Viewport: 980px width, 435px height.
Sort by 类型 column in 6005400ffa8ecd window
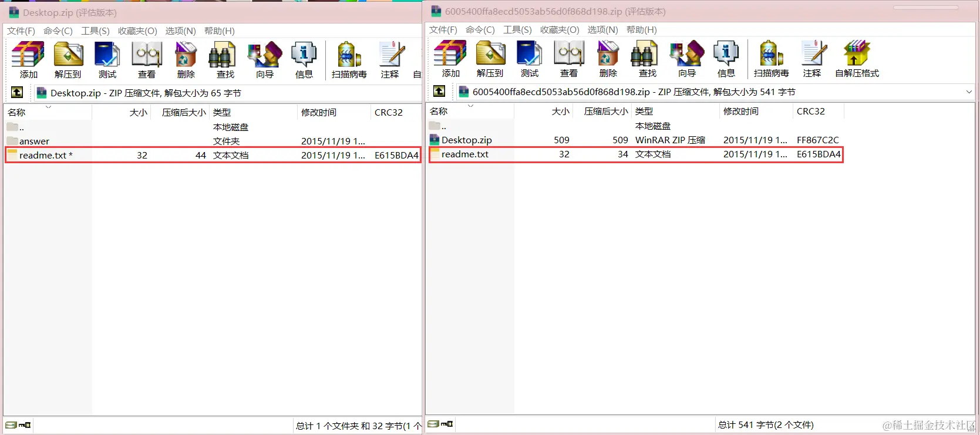[675, 111]
